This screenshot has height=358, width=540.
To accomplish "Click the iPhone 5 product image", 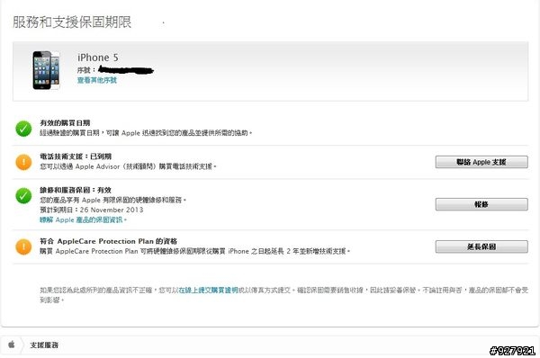I will point(46,70).
